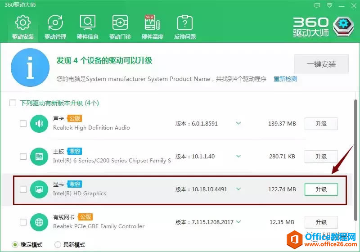Viewport: 360px width, 252px height.
Task: Check the 下列驱动有新版本升级 select-all box
Action: point(13,103)
